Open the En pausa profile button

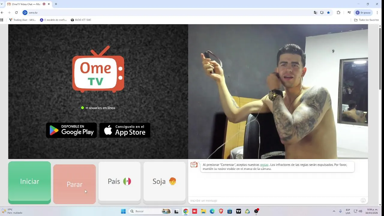pyautogui.click(x=363, y=13)
